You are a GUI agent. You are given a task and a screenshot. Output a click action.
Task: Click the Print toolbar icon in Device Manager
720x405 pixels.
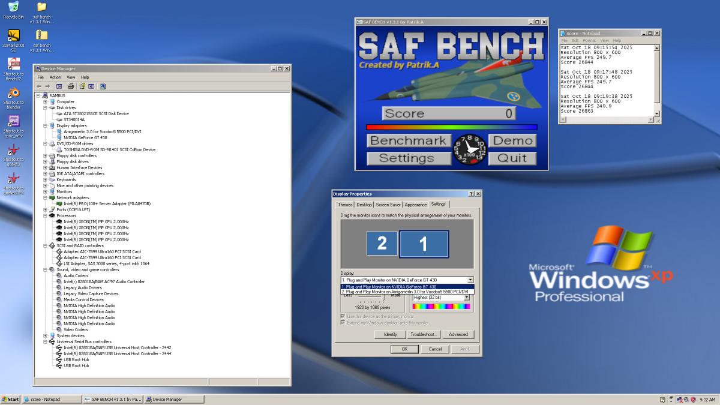(x=71, y=86)
